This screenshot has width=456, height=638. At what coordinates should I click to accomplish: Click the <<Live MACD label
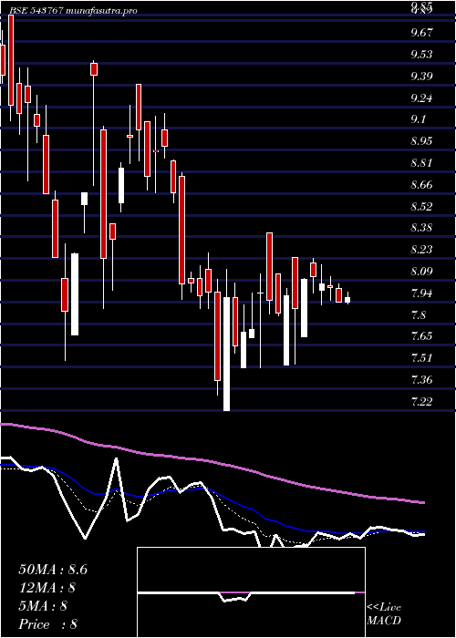[x=384, y=614]
